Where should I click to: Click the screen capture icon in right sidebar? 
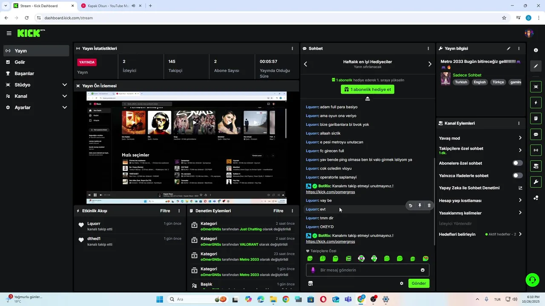(x=536, y=87)
